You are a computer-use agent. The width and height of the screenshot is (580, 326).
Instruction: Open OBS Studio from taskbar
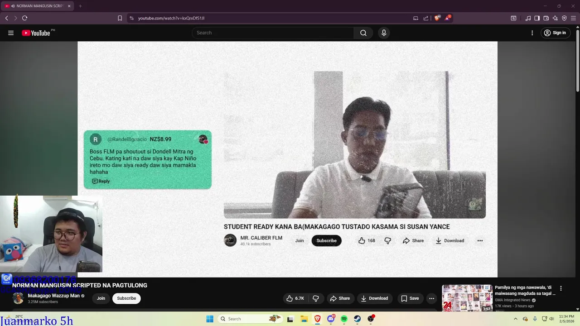pos(371,319)
